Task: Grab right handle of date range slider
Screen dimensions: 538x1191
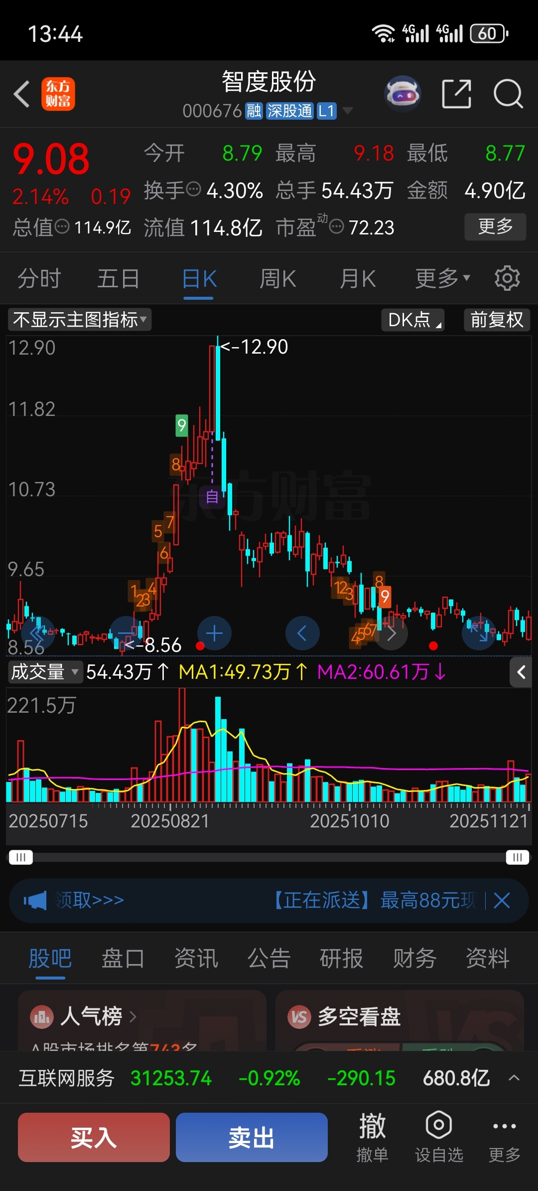Action: pyautogui.click(x=518, y=857)
